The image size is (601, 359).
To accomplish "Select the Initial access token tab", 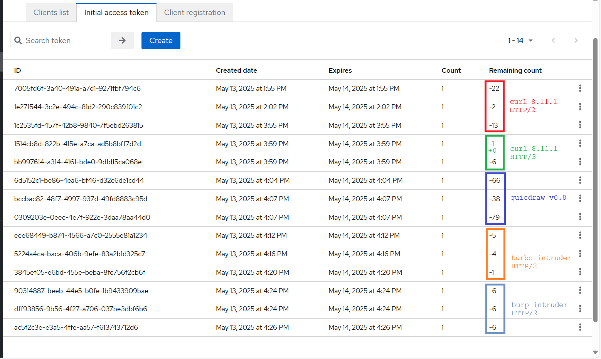I will coord(116,13).
